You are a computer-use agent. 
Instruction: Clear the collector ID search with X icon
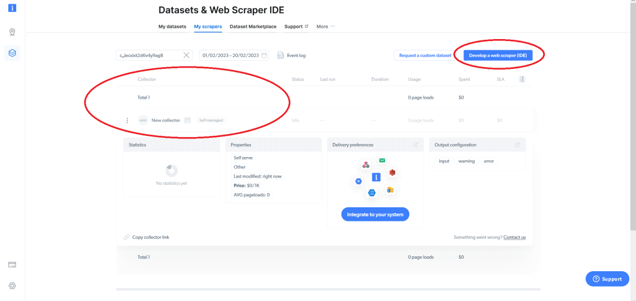point(186,55)
